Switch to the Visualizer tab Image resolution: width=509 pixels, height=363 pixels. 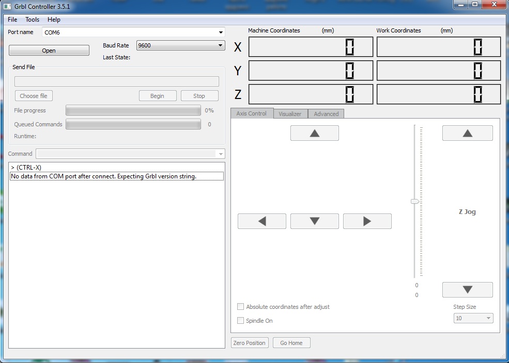click(290, 114)
